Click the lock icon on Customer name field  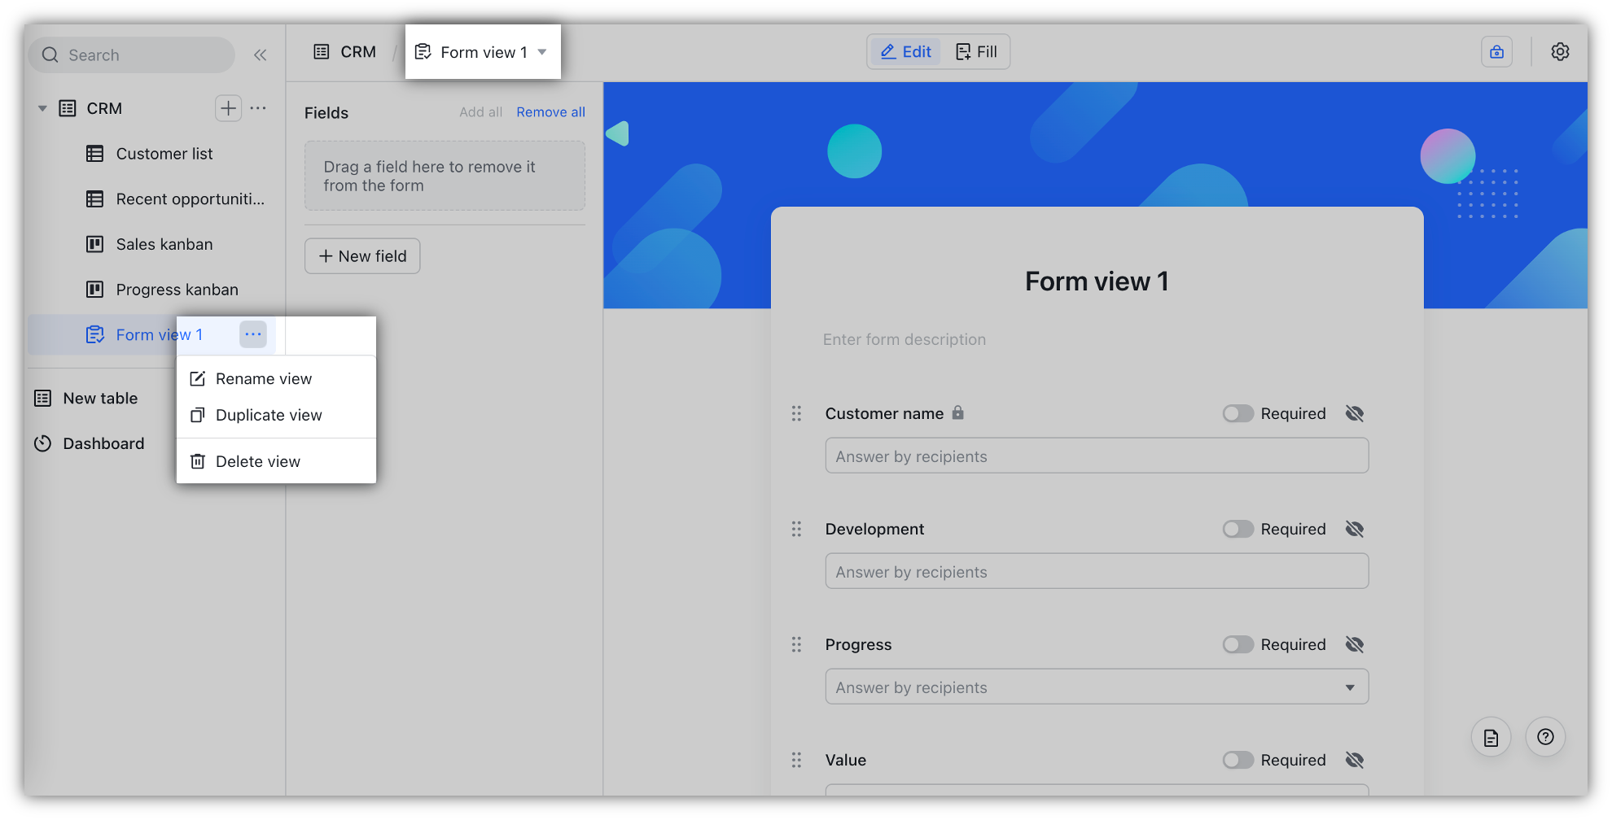click(958, 412)
